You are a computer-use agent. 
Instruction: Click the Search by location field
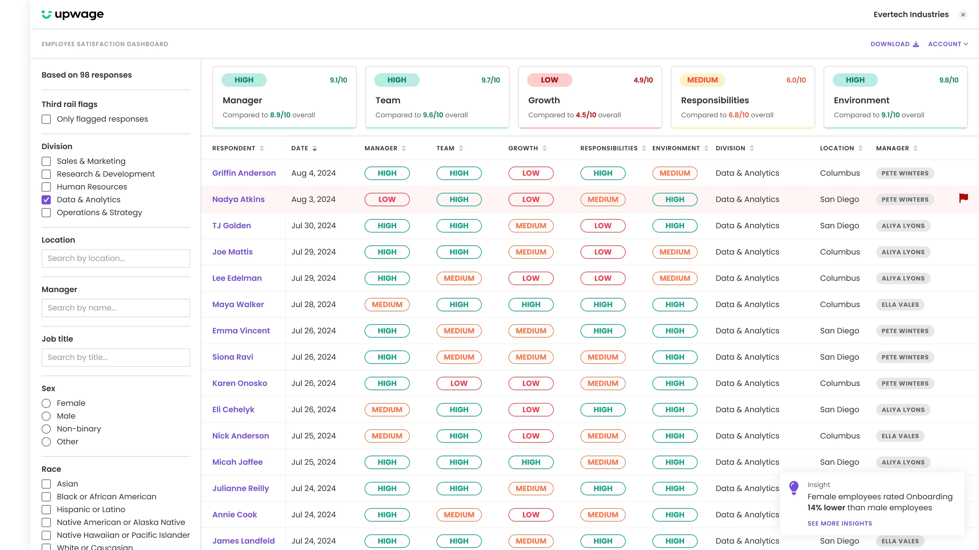coord(116,258)
